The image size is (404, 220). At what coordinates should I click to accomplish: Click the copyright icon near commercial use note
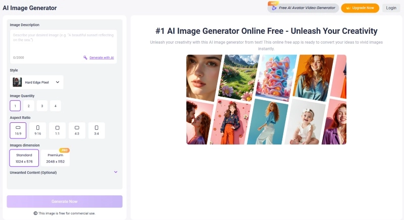click(35, 213)
